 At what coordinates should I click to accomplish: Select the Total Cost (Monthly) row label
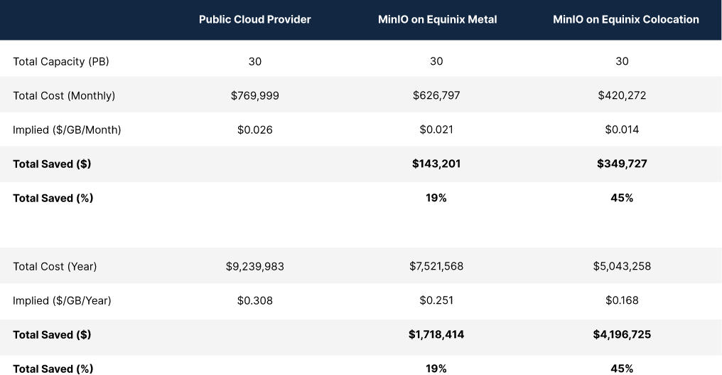click(x=64, y=95)
